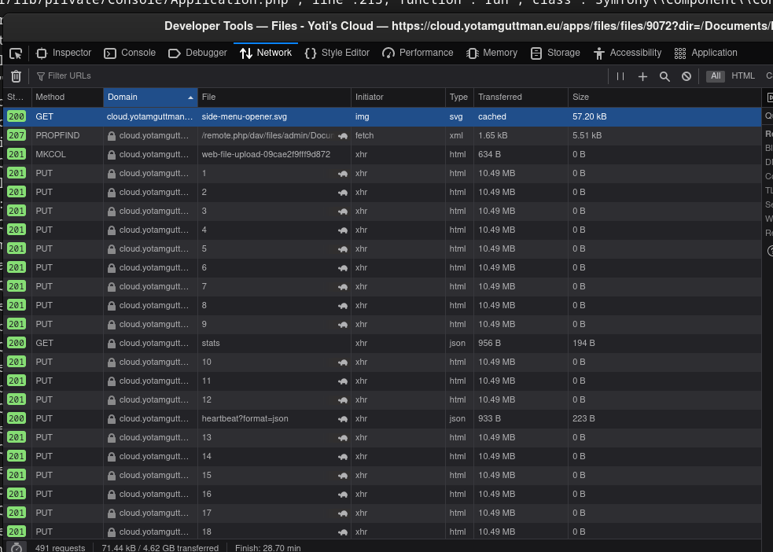Switch to the Style Editor tab
Image resolution: width=773 pixels, height=552 pixels.
pyautogui.click(x=337, y=53)
